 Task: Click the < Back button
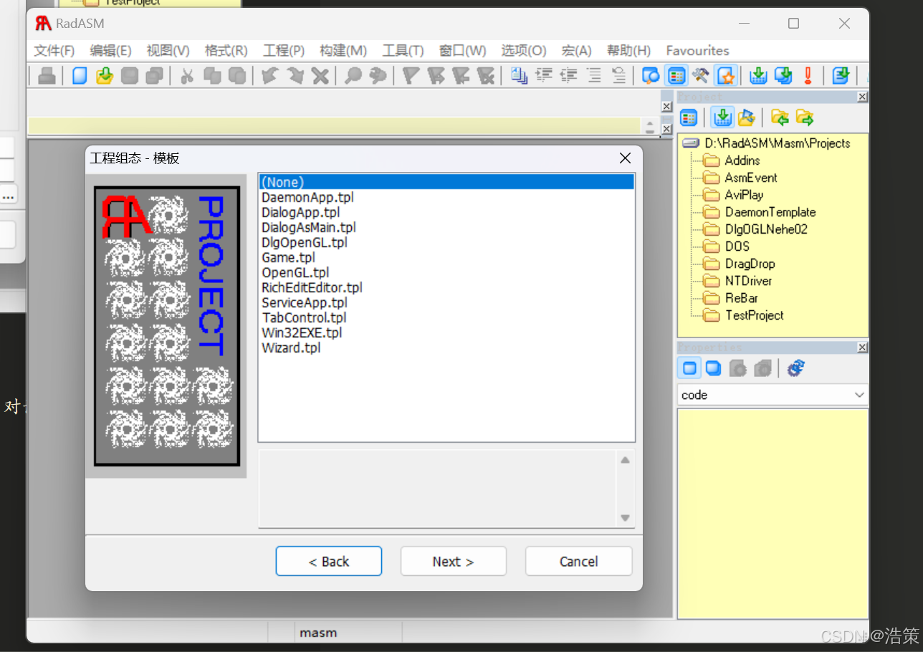[329, 561]
